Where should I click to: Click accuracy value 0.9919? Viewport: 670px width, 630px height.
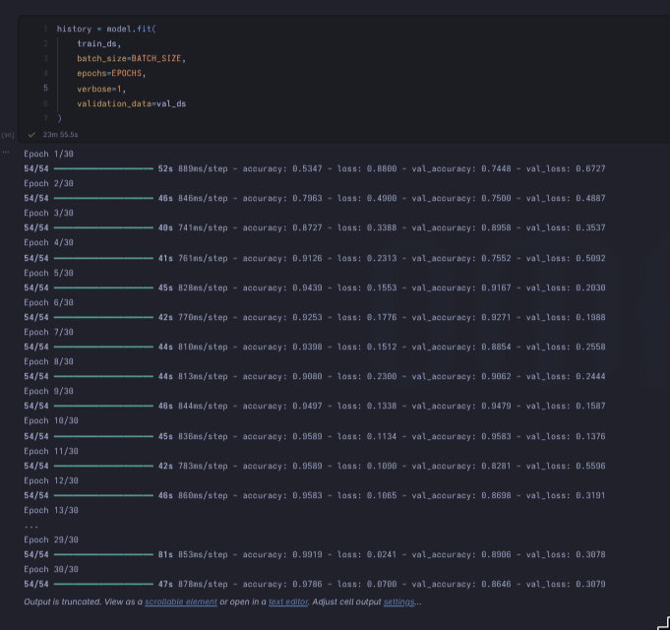(307, 554)
